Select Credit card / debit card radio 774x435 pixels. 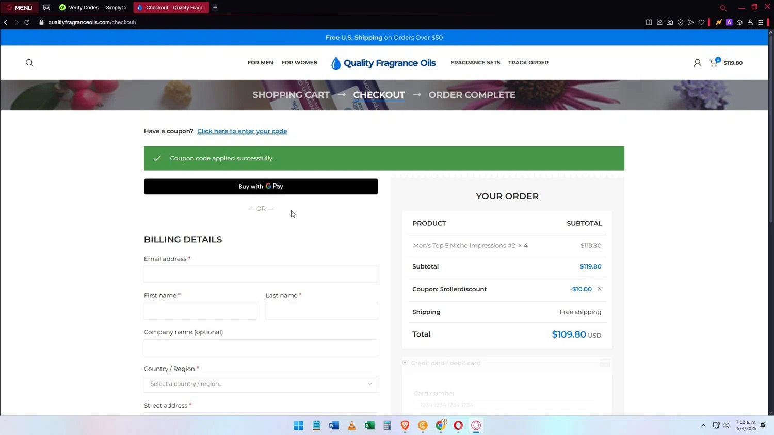[405, 363]
